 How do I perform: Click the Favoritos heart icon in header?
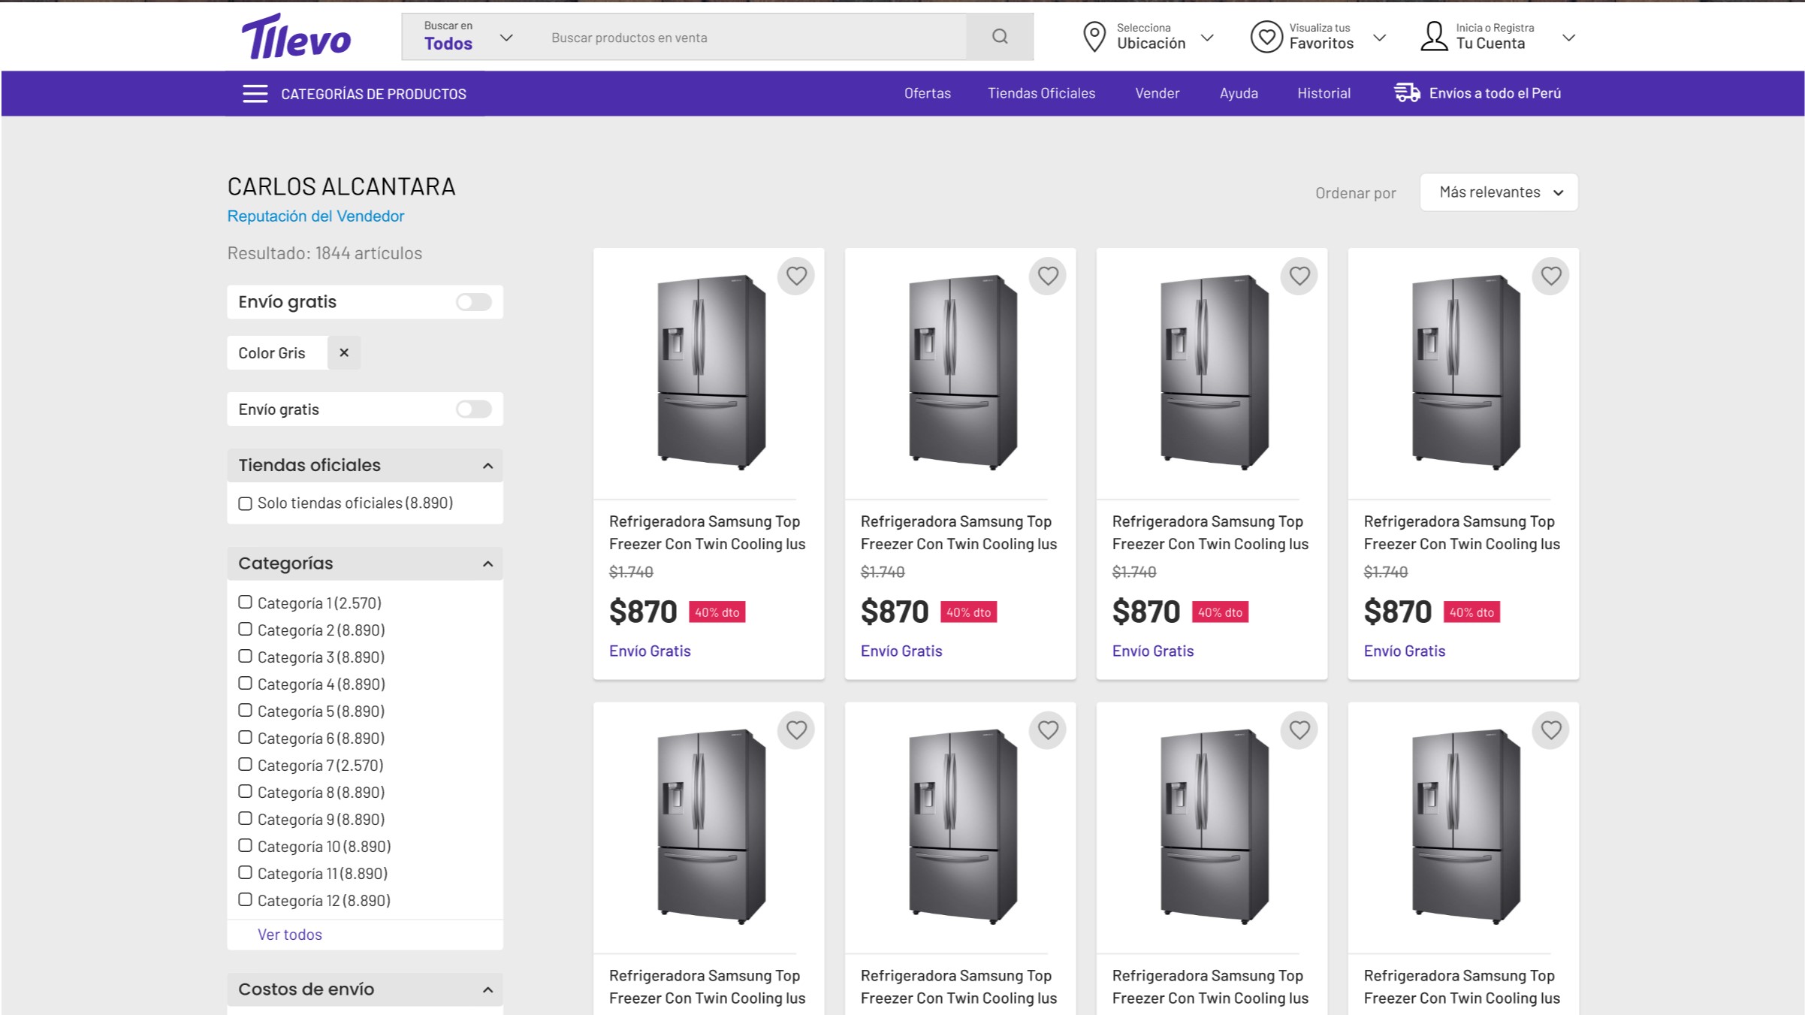(x=1266, y=37)
